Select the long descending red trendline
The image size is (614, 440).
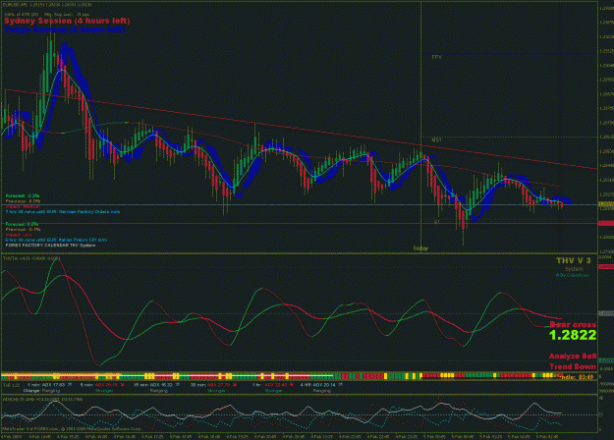click(x=302, y=130)
